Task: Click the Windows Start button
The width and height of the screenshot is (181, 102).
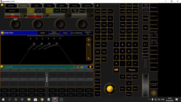Action: [3, 99]
